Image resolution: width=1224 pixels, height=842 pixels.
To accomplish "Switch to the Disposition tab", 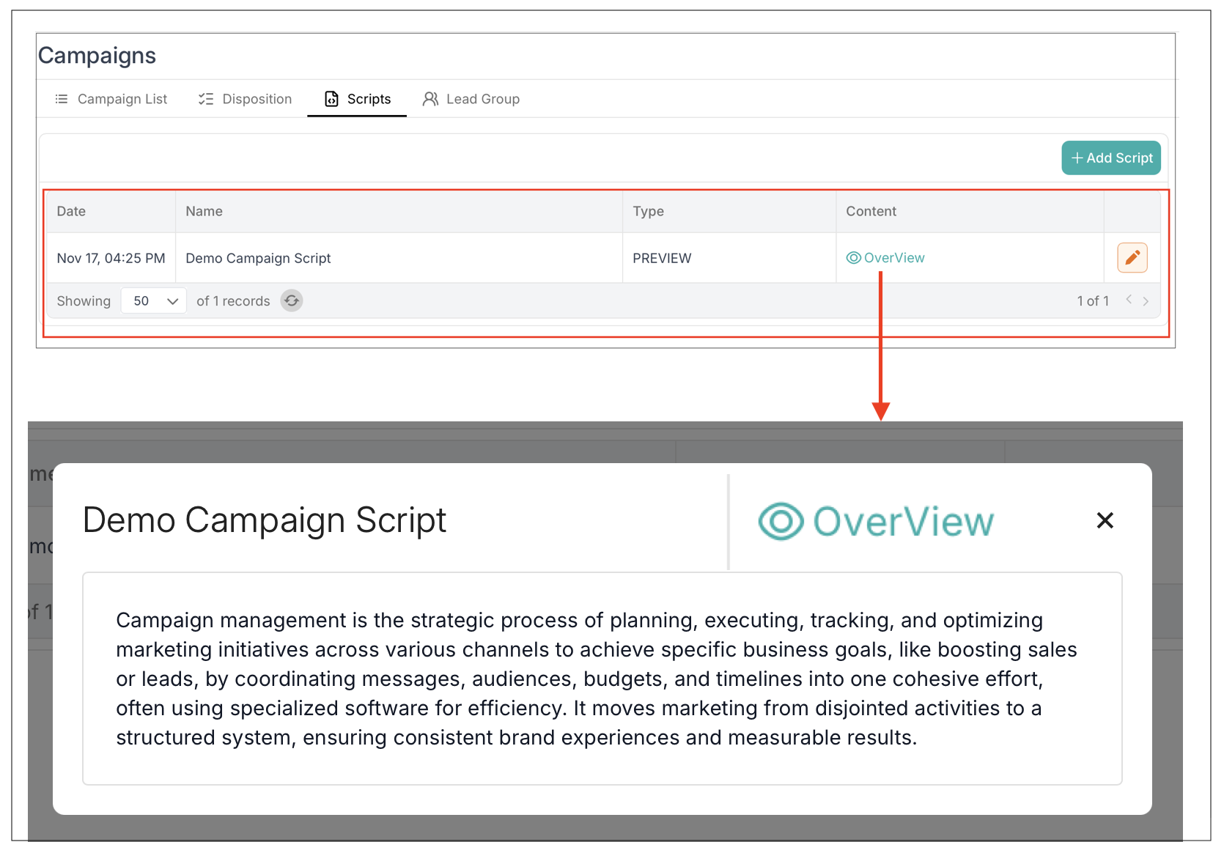I will pyautogui.click(x=245, y=99).
